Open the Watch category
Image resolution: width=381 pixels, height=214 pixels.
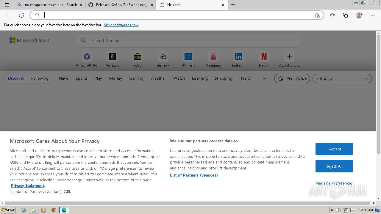click(179, 78)
